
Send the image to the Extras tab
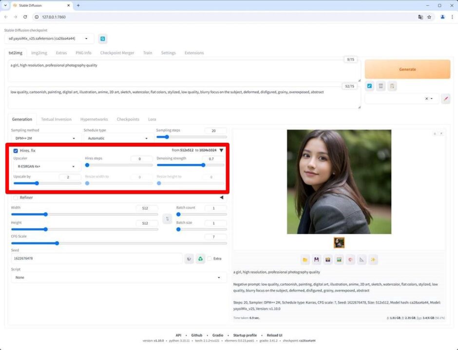362,259
